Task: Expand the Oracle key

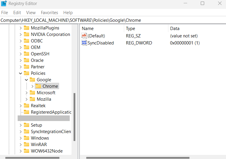Action: point(21,60)
